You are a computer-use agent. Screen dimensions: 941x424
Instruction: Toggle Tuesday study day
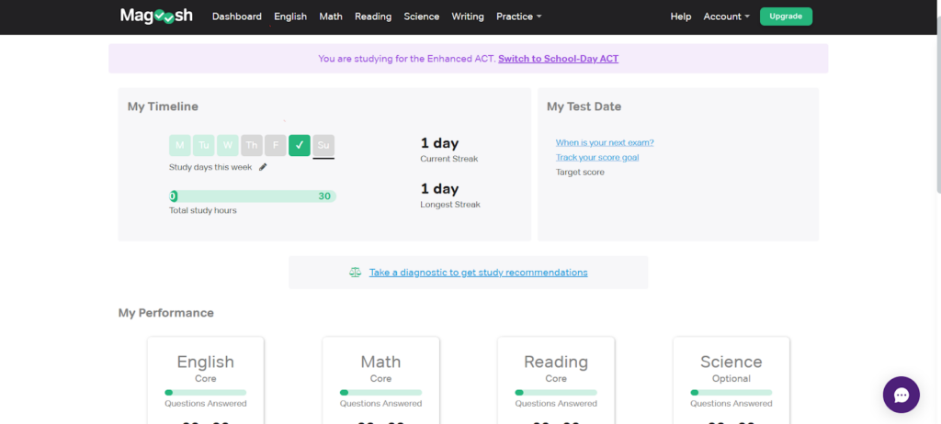pyautogui.click(x=203, y=145)
